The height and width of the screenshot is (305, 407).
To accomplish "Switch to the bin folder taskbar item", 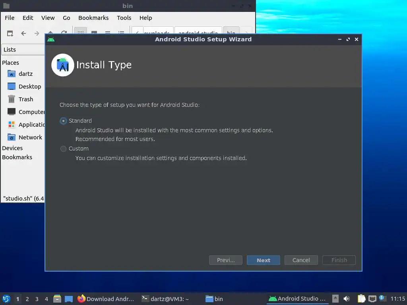I will (x=214, y=299).
